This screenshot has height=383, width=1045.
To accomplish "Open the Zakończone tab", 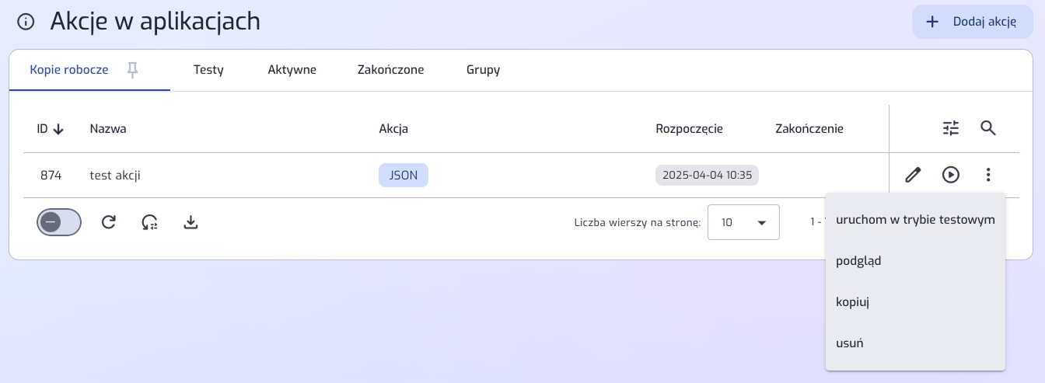I will coord(390,70).
